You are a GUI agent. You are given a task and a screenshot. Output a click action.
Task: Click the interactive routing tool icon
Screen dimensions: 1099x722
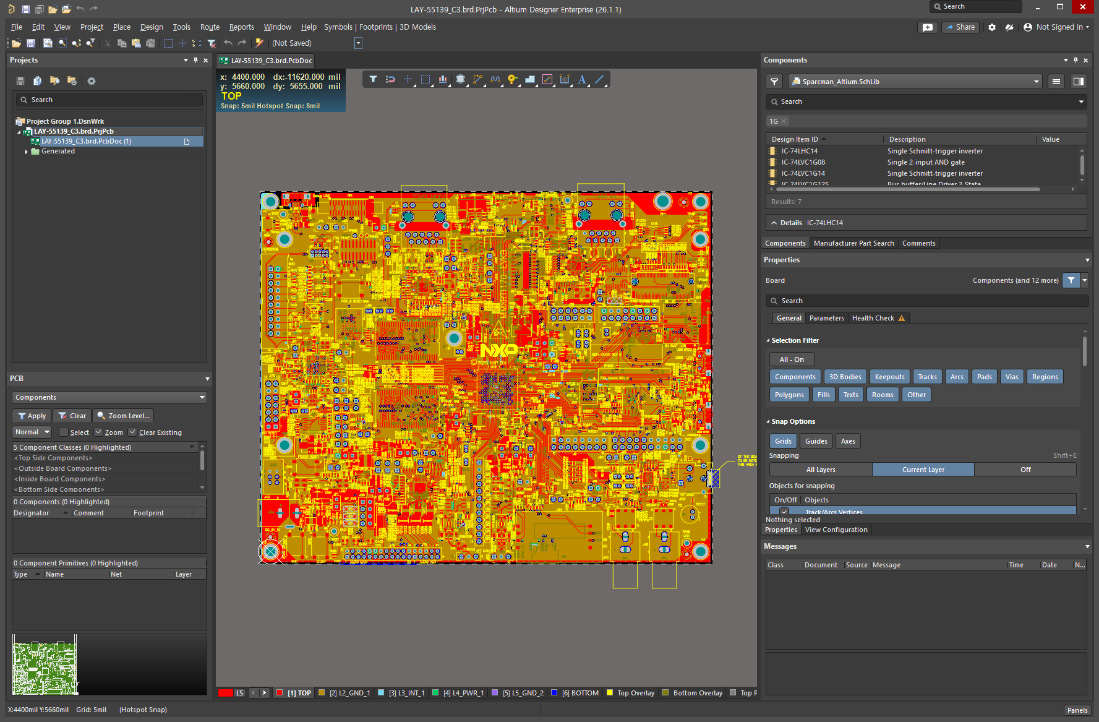click(477, 79)
